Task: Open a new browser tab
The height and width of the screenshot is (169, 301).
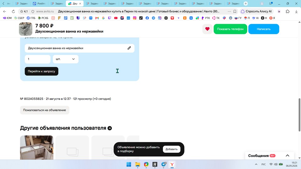Action: pos(246,3)
